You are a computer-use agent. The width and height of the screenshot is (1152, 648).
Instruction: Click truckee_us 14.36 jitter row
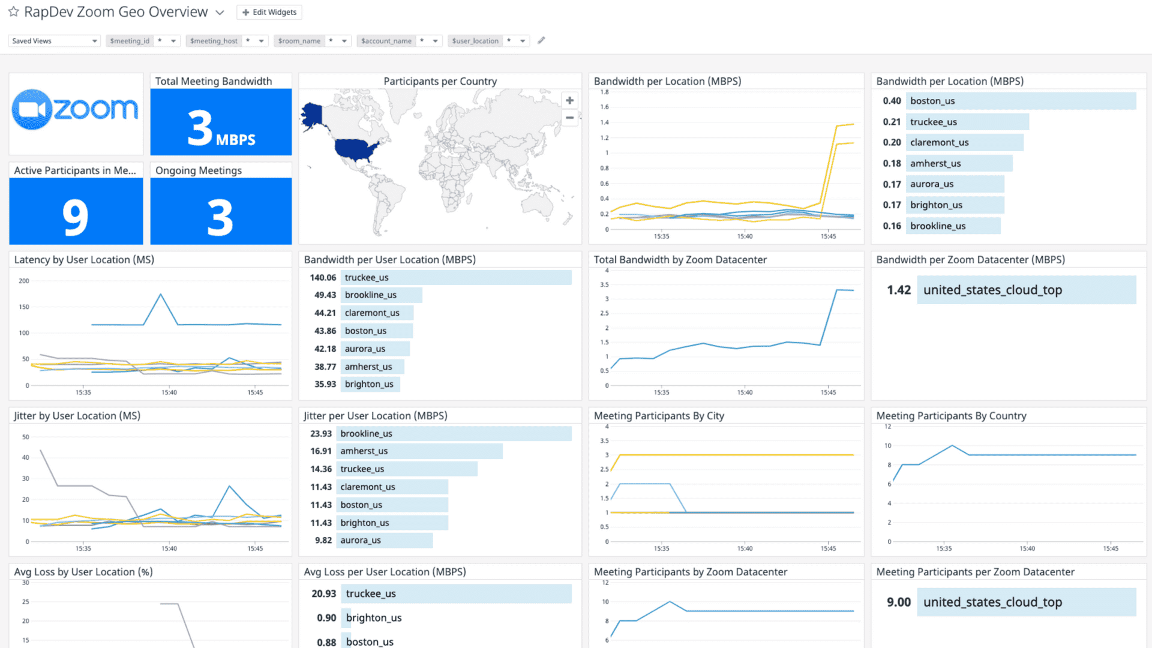click(392, 469)
